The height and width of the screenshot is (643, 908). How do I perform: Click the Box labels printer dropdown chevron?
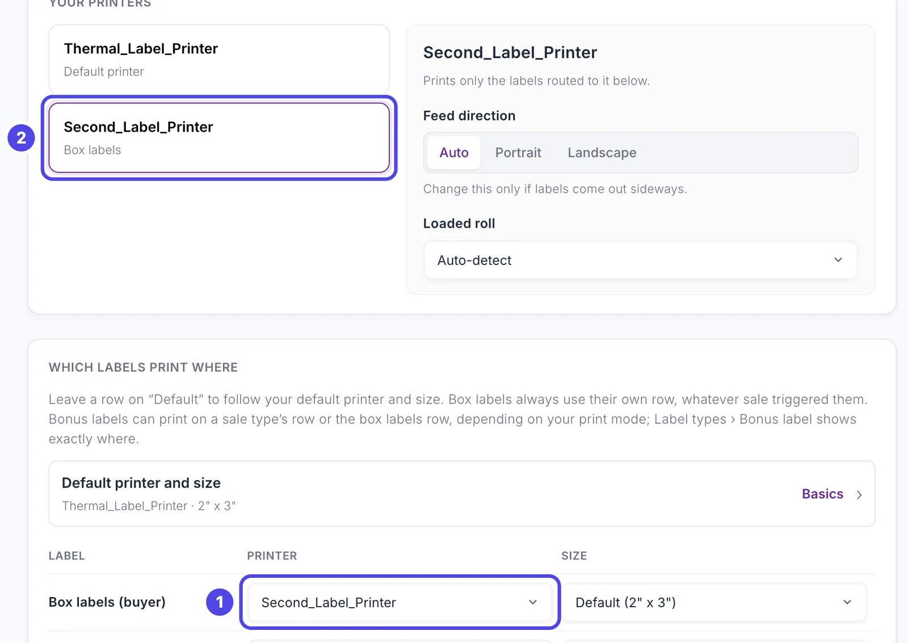pos(533,602)
